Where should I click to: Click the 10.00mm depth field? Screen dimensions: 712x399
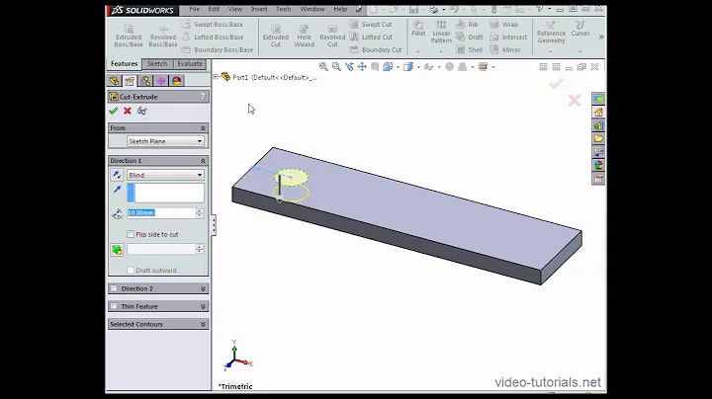click(161, 212)
